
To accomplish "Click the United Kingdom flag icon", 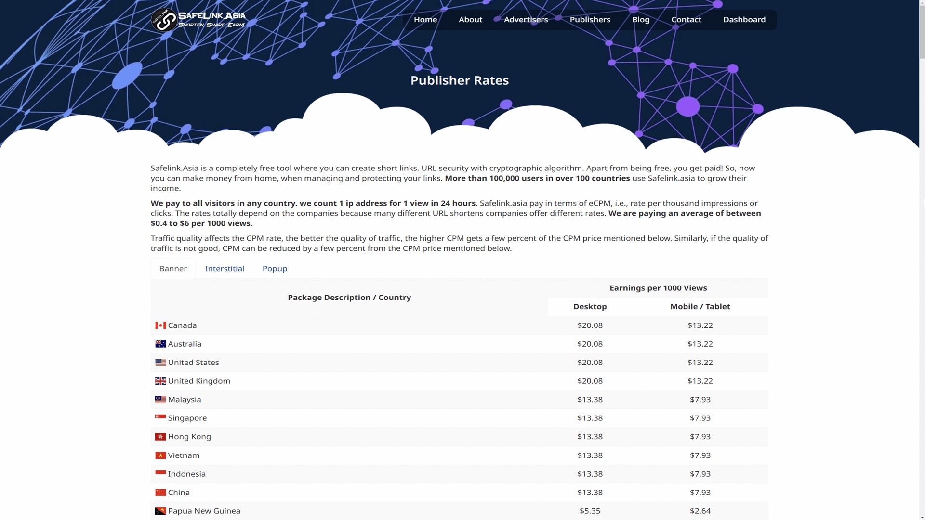I will (x=159, y=381).
